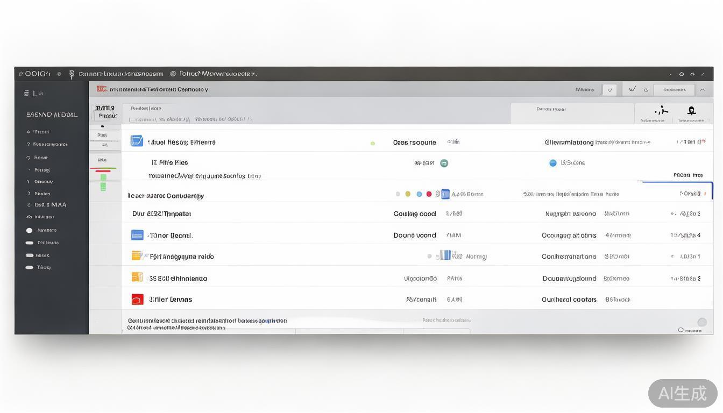Image resolution: width=723 pixels, height=413 pixels.
Task: Click the blue striped barcode icon in the list
Action: coord(443,255)
